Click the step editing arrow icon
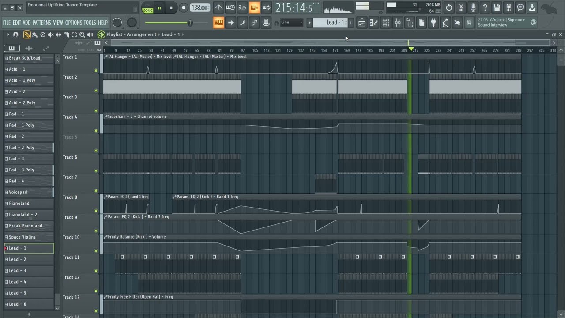Screen dimensions: 565x318 click(230, 23)
